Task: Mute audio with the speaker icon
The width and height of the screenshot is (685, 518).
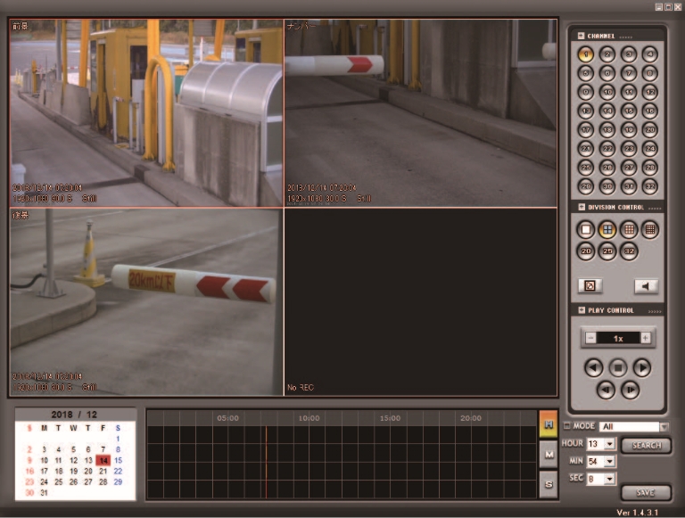Action: pyautogui.click(x=646, y=286)
